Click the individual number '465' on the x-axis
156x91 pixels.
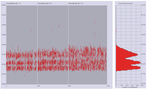[x=69, y=86]
